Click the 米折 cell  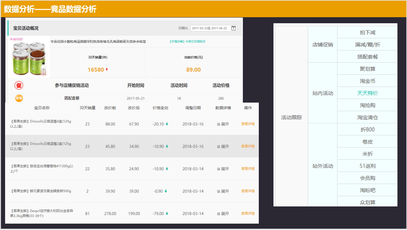coord(367,154)
